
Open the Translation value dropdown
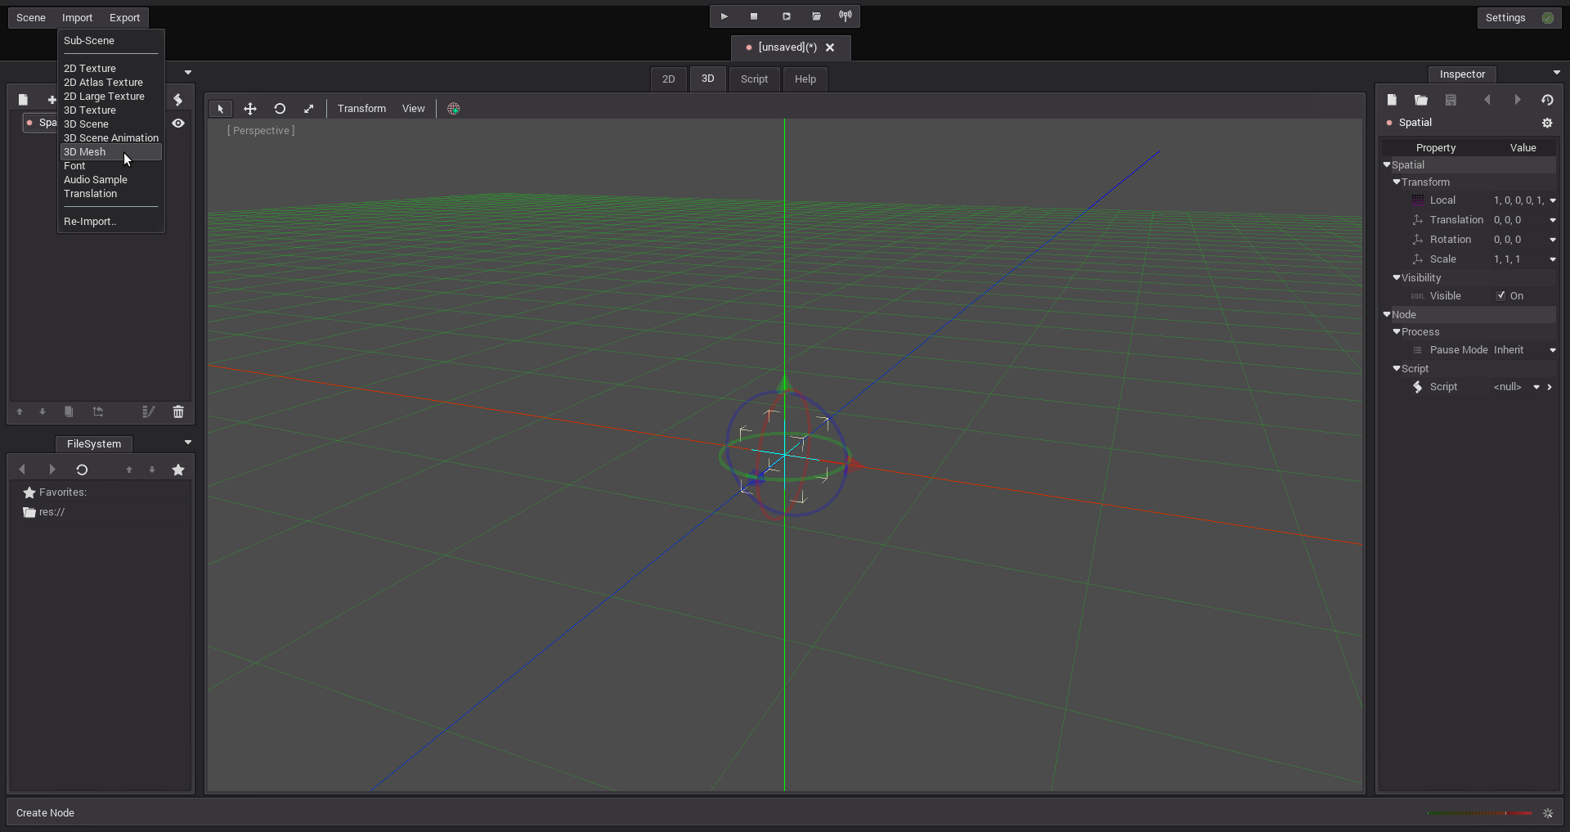coord(1552,220)
